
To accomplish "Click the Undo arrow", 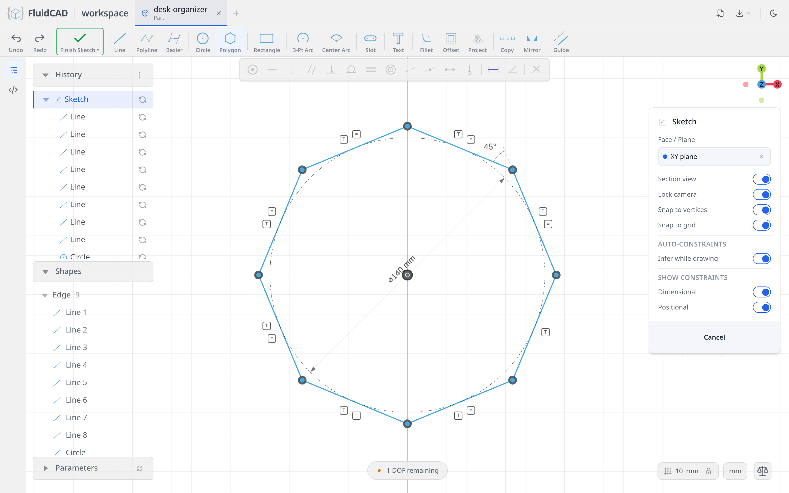I will [16, 42].
